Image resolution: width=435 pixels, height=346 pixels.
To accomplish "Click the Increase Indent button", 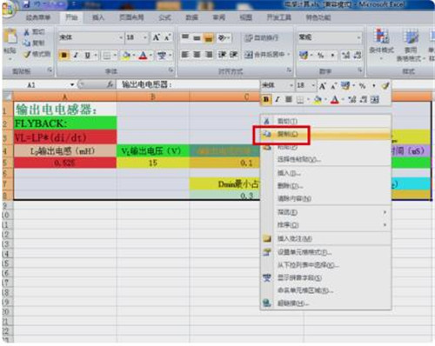I will [233, 55].
